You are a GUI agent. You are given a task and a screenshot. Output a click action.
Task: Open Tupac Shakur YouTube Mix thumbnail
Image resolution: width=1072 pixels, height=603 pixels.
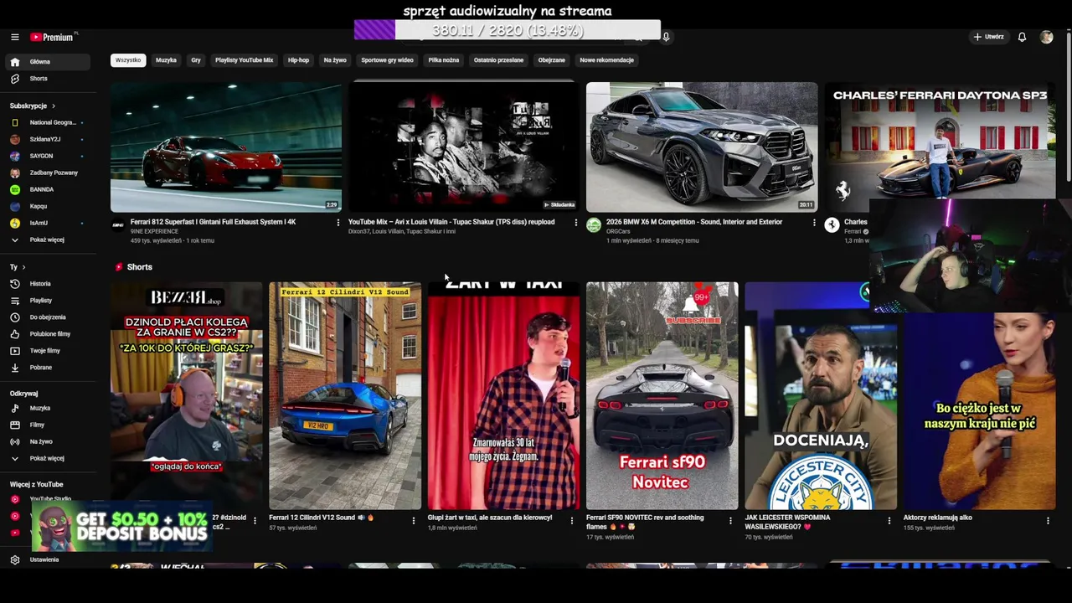coord(463,147)
